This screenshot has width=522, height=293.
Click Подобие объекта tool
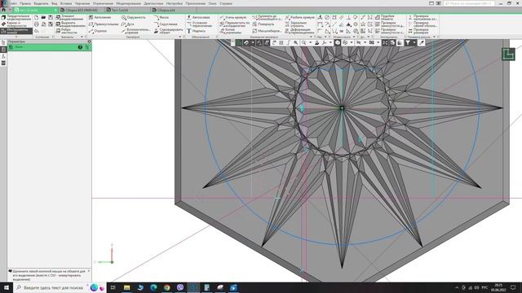(384, 17)
